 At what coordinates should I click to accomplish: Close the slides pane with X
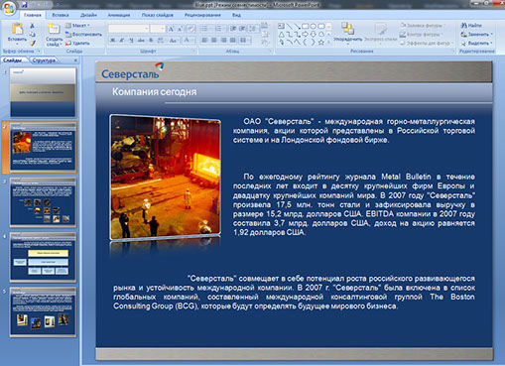[x=75, y=61]
